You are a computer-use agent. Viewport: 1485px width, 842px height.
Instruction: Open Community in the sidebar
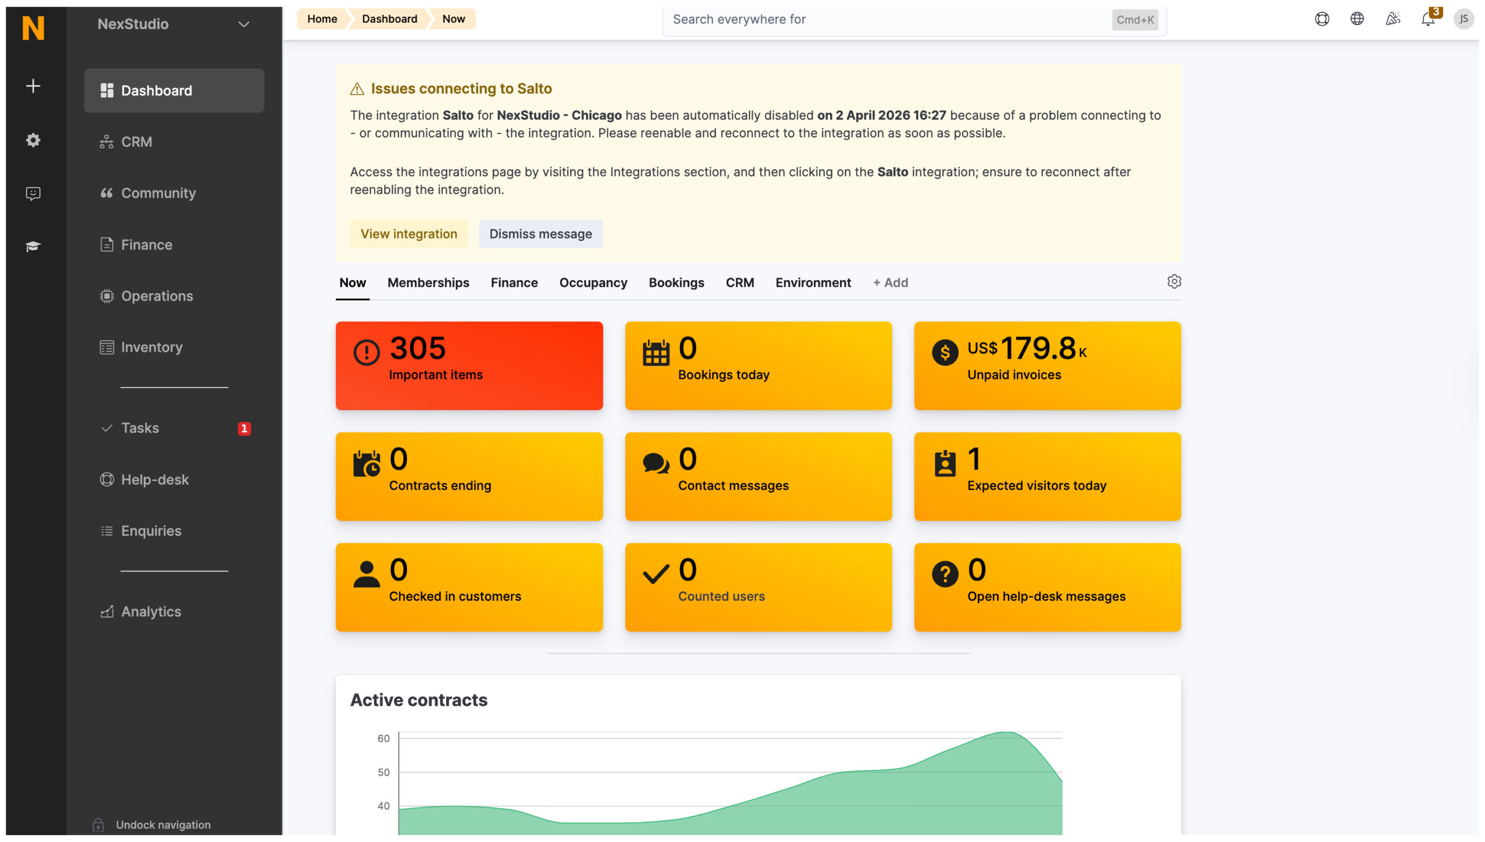[x=174, y=193]
